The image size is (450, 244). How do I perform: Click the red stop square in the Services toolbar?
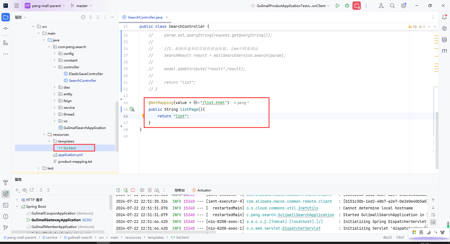133,190
